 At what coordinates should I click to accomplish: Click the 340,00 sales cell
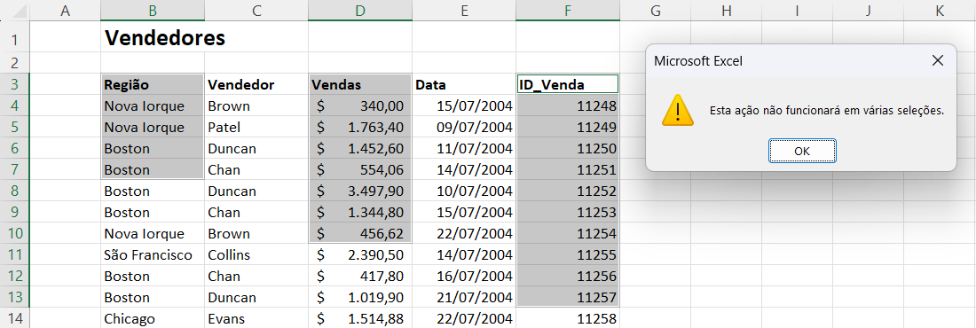pyautogui.click(x=360, y=105)
